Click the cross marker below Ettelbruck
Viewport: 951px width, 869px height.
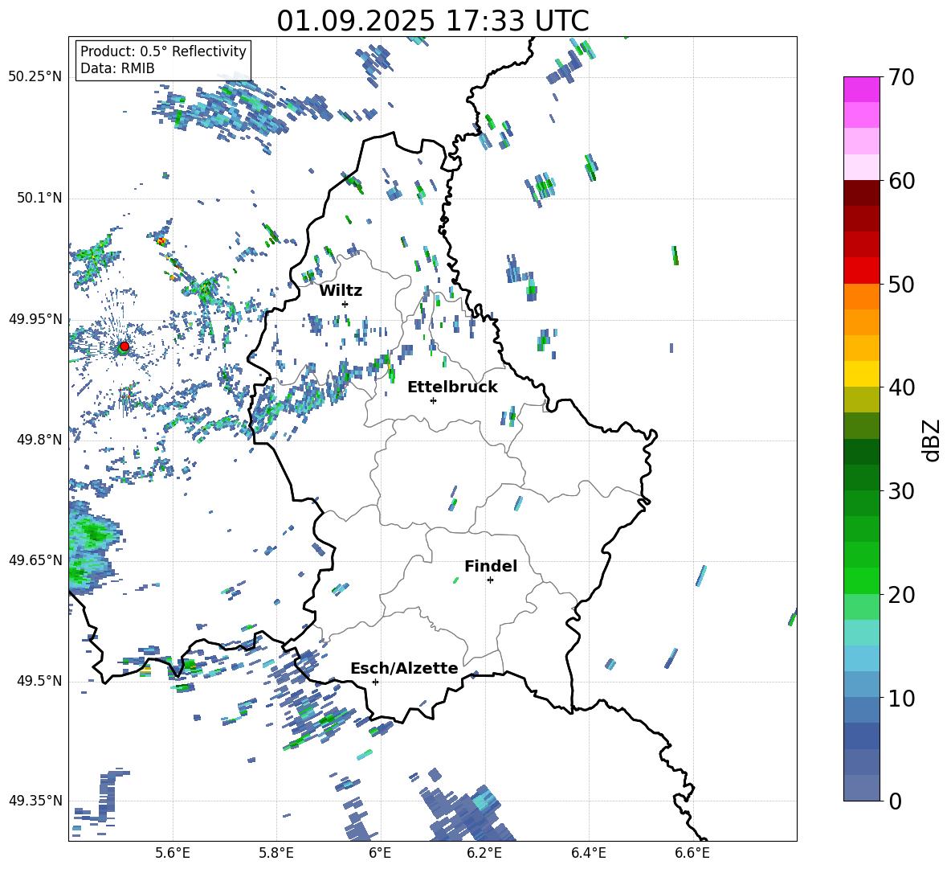tap(433, 400)
